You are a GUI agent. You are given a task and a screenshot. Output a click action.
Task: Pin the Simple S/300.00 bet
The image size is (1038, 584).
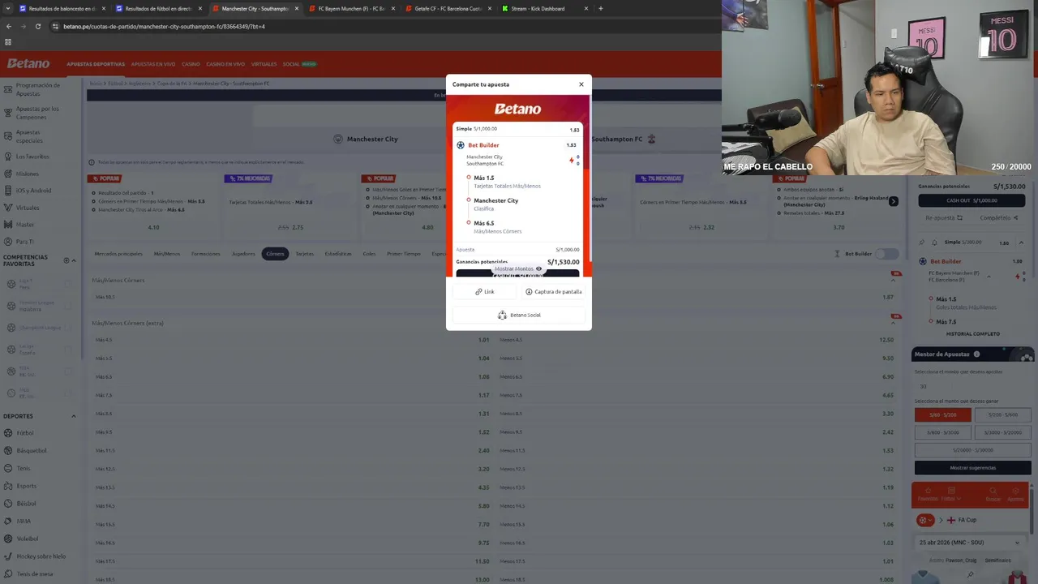[x=922, y=243]
